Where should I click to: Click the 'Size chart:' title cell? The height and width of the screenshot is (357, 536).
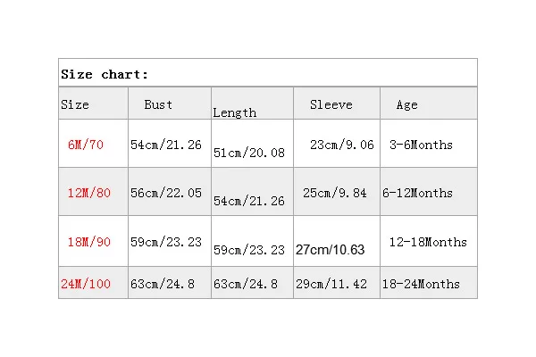(x=105, y=74)
